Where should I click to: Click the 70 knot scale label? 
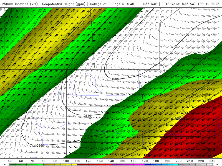coord(32,161)
